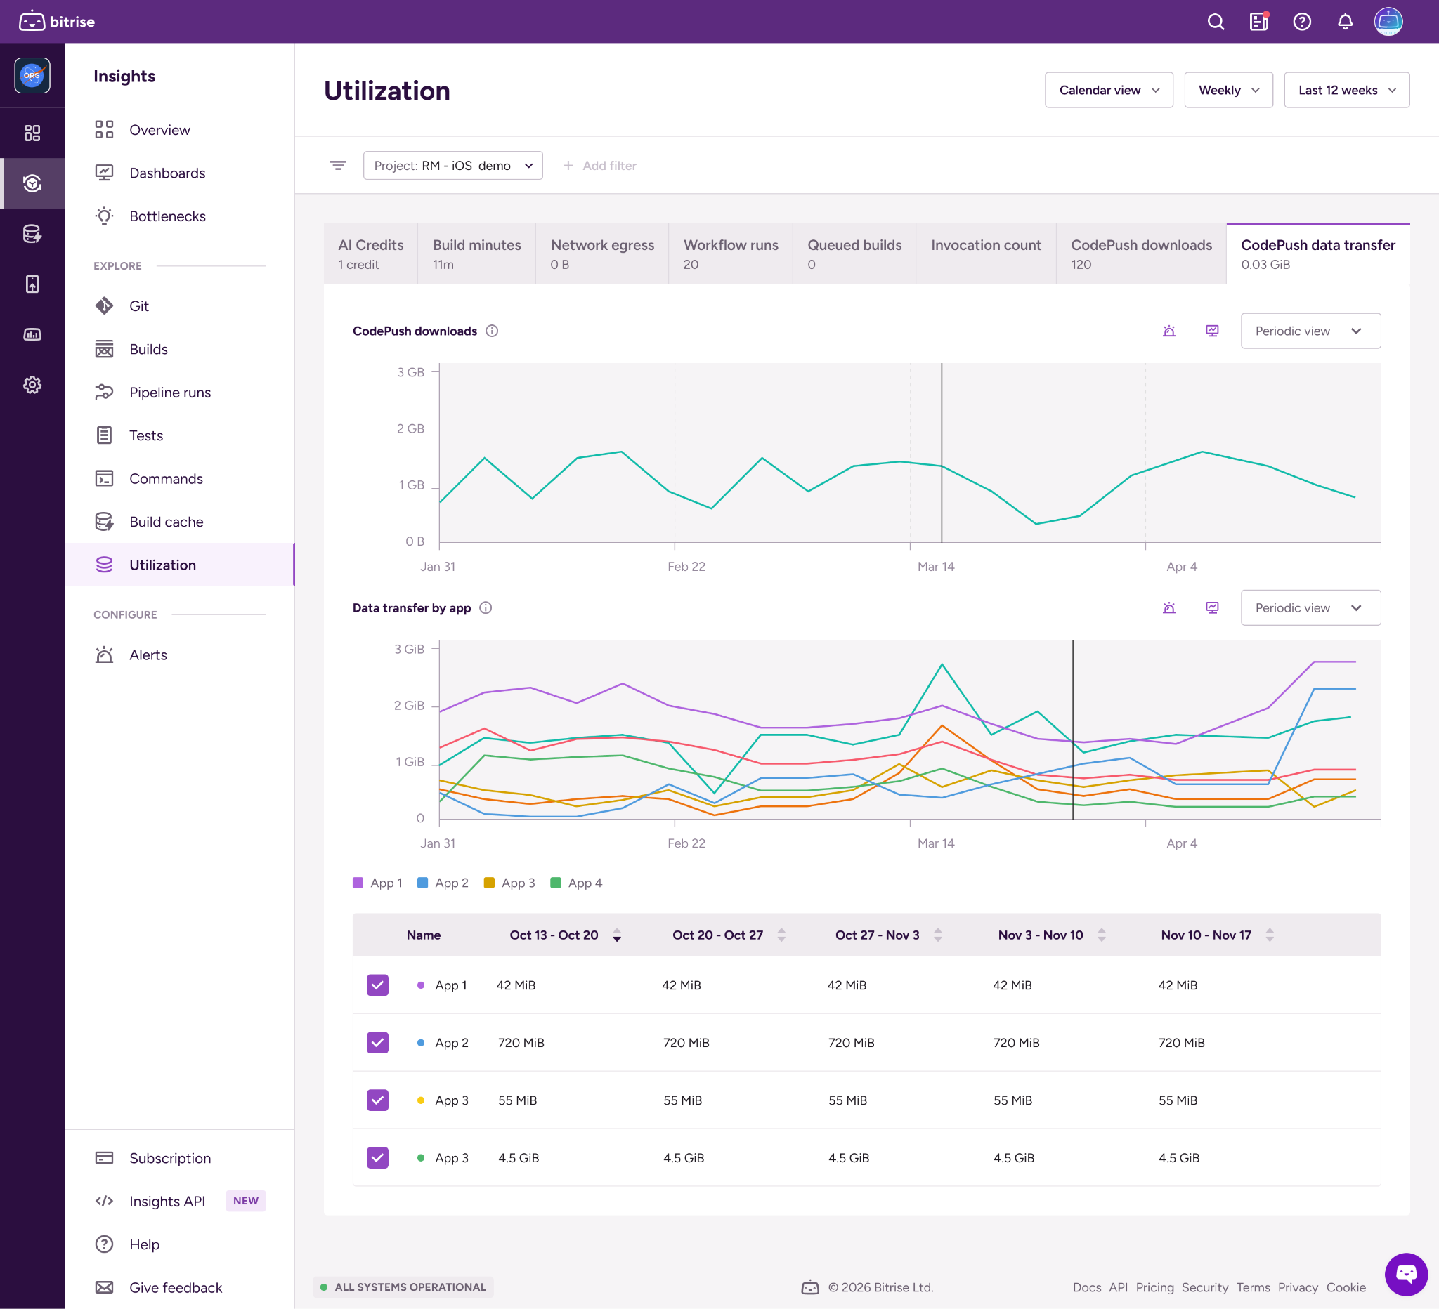Switch to Workflow runs tab
This screenshot has height=1309, width=1439.
pos(731,254)
